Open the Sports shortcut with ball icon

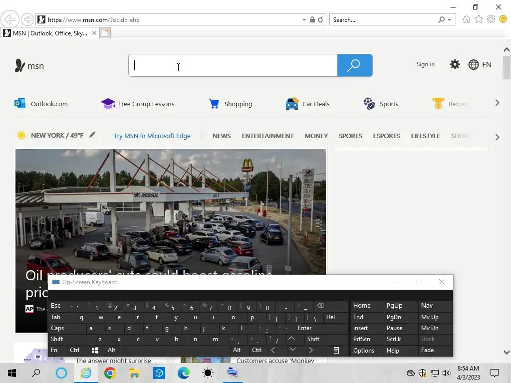tap(381, 104)
